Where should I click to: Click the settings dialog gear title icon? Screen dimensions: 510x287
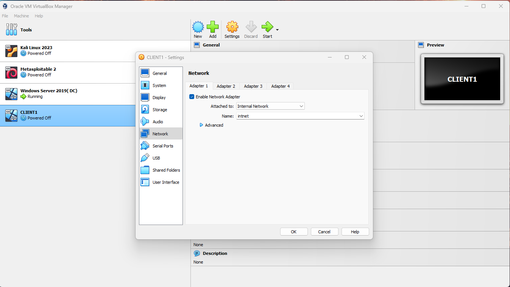142,57
